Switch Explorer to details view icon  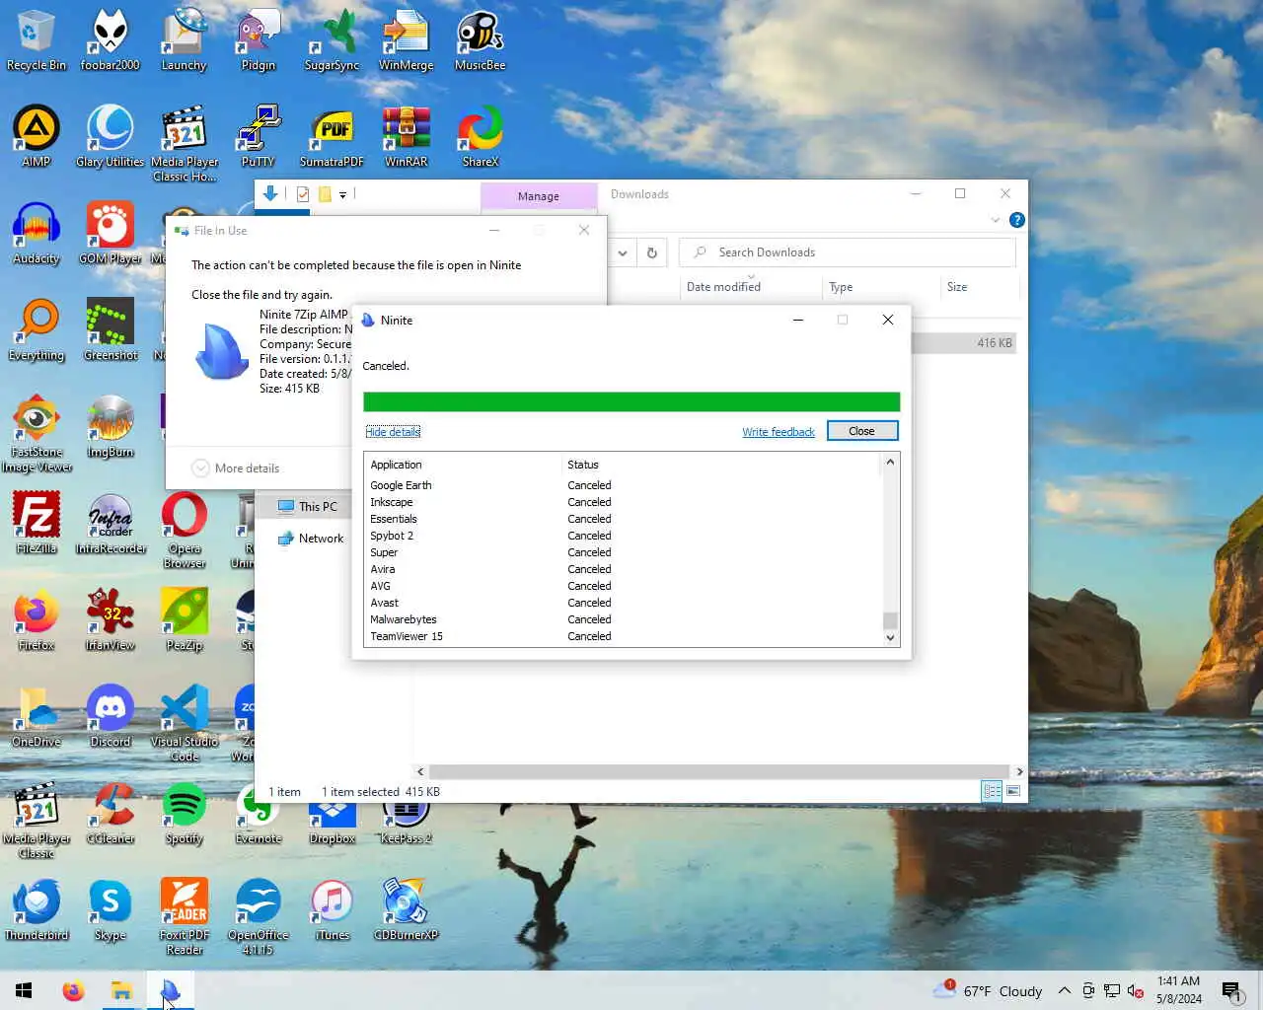[x=992, y=791]
